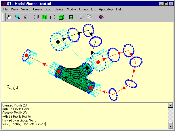Click the grayed copy documents icon
This screenshot has height=131, width=175.
(90, 16)
